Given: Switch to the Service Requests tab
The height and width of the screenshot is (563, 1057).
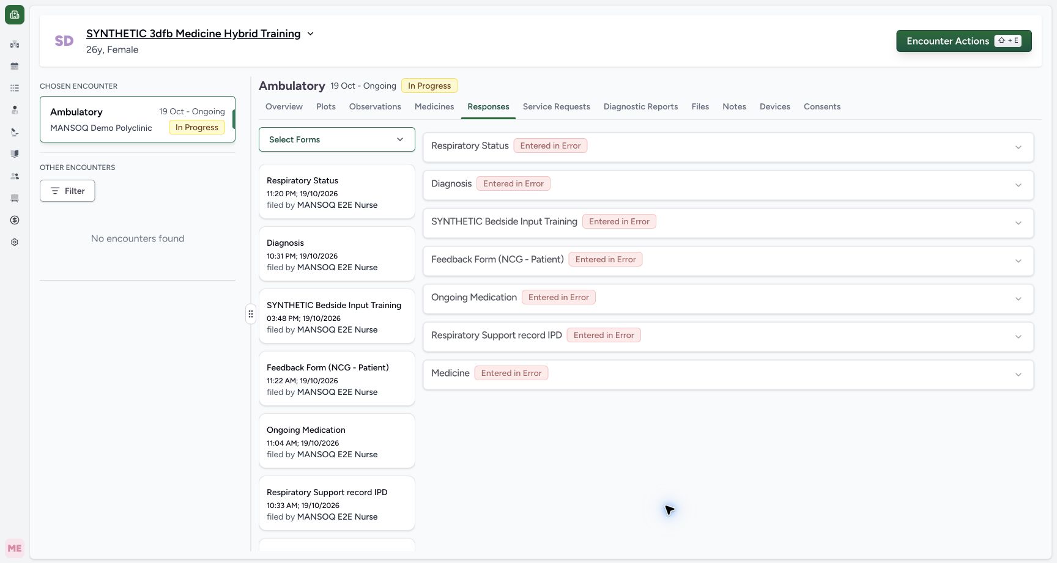Looking at the screenshot, I should 557,106.
